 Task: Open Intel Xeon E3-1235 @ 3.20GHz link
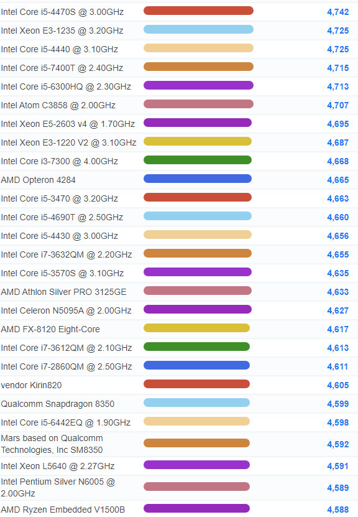pos(62,30)
